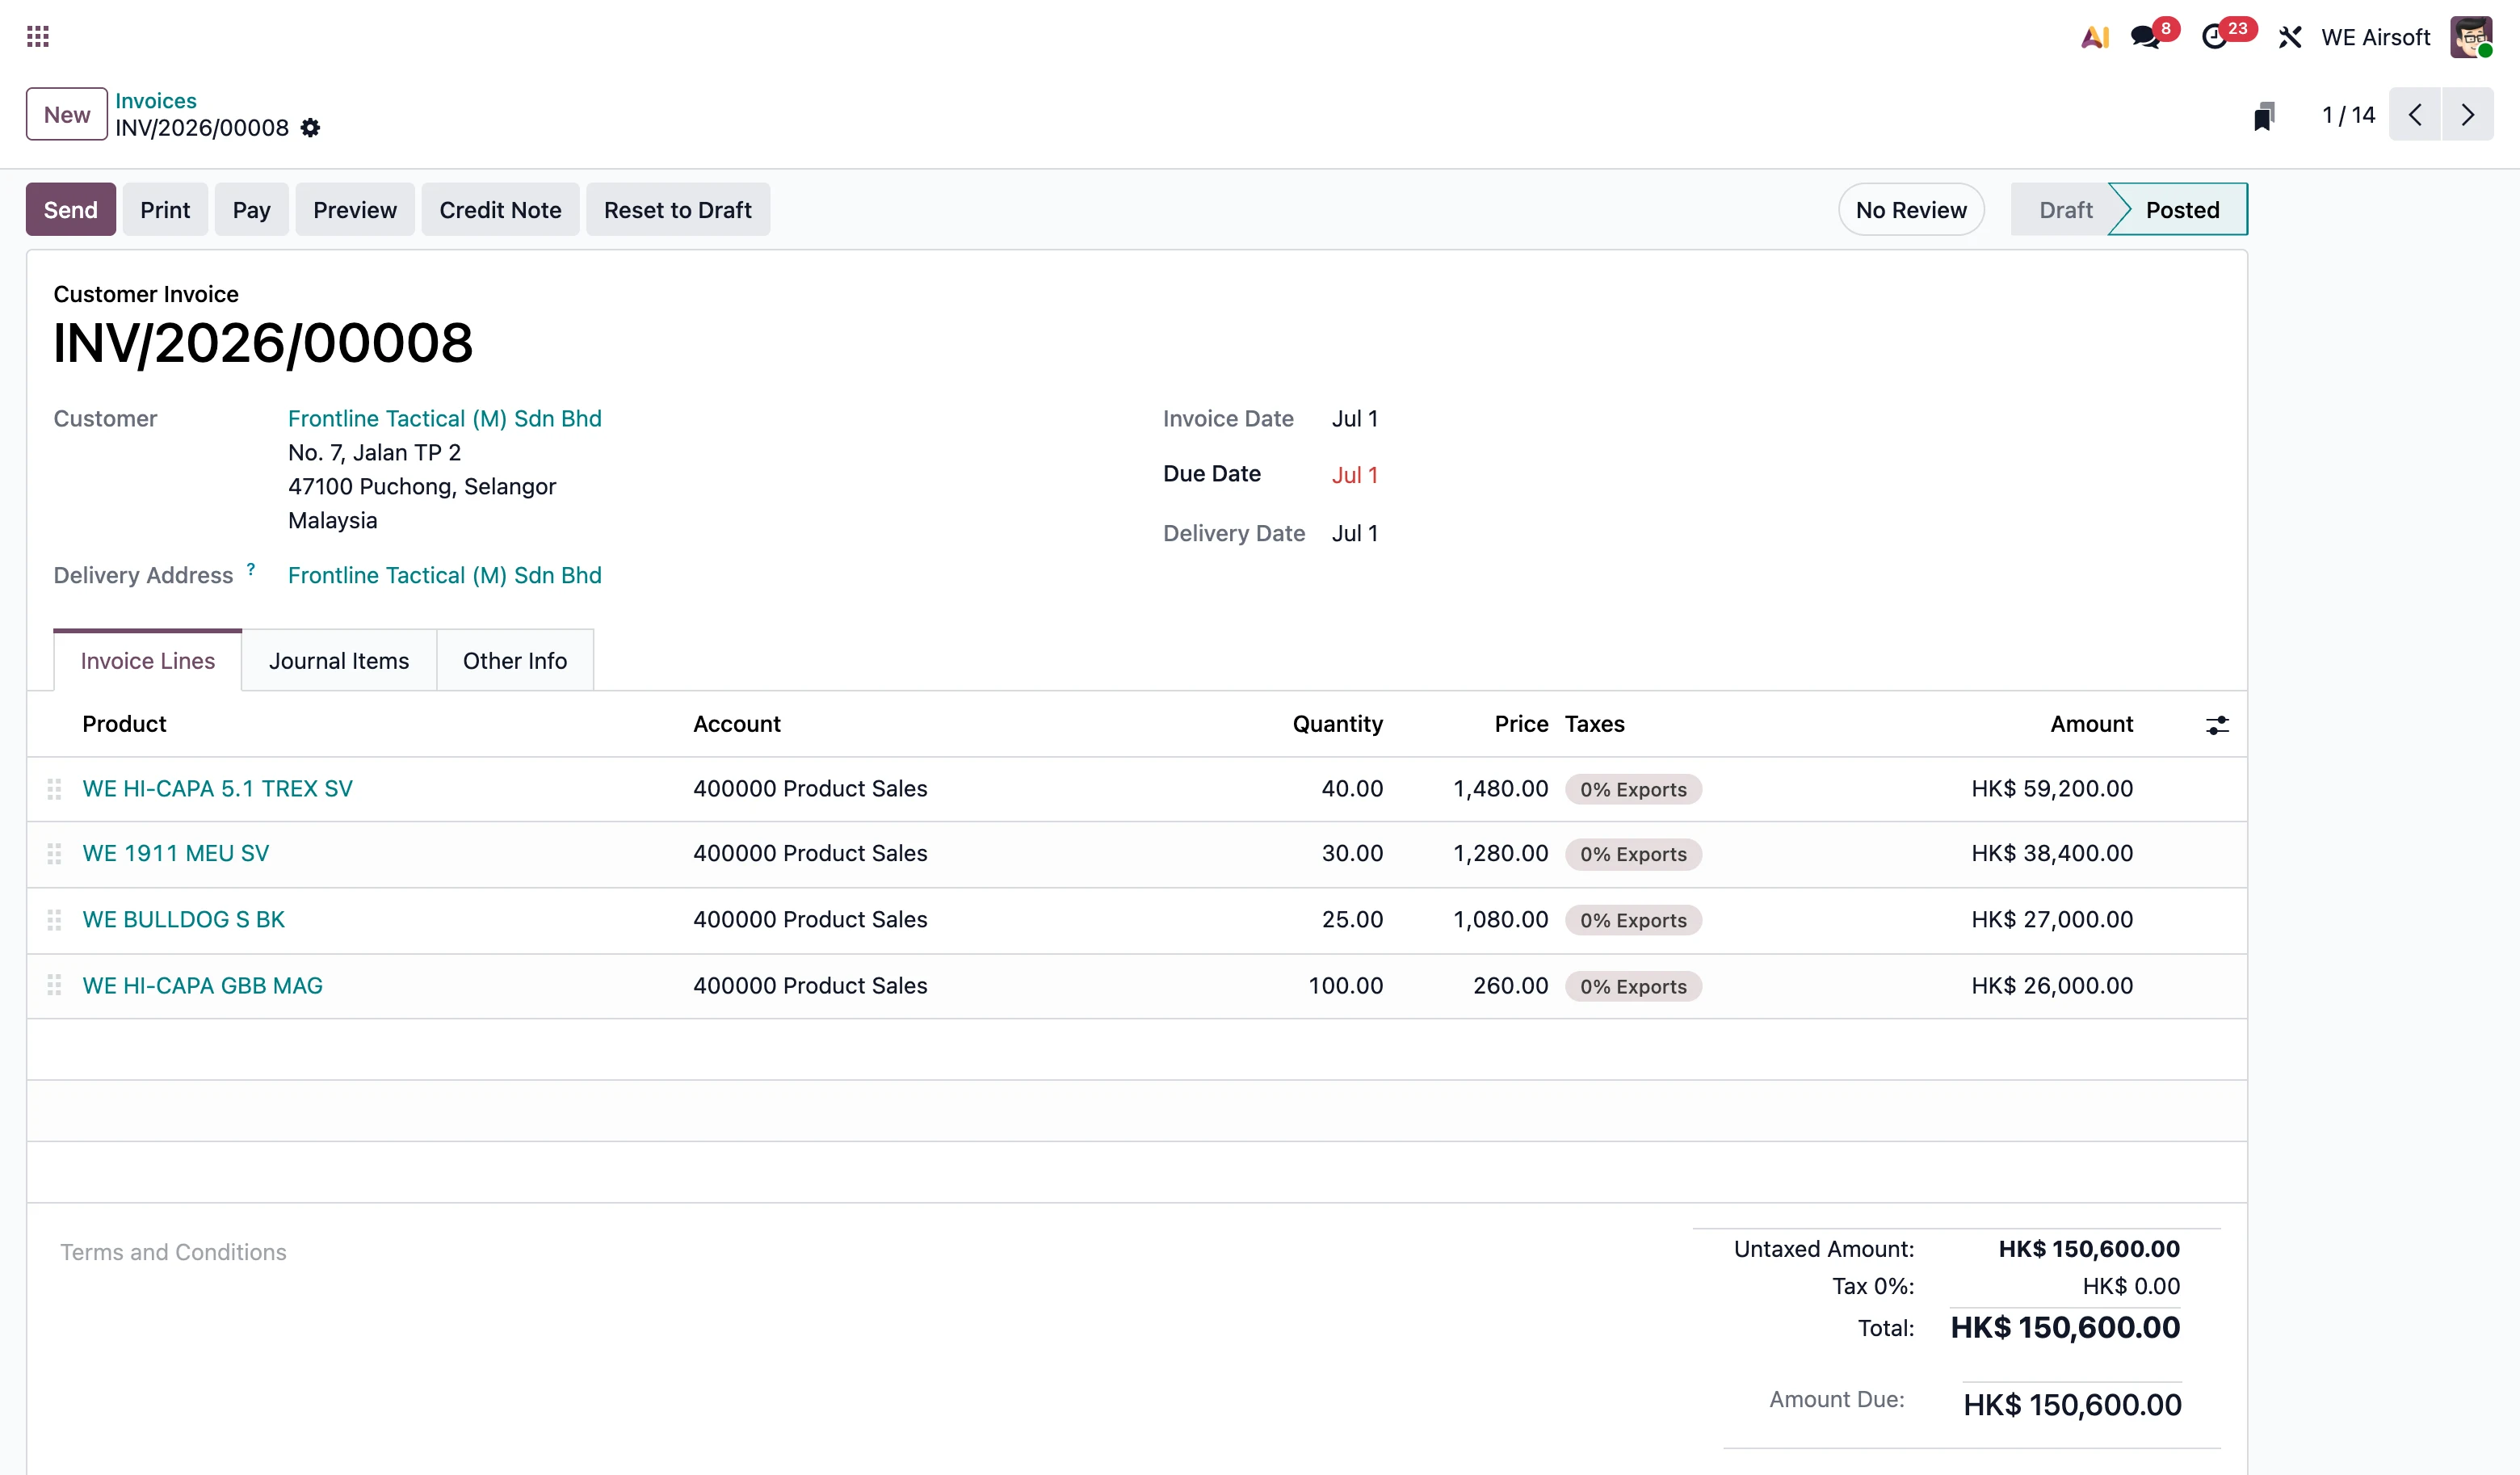Click the 0% Exports tag on BULLDOG row
This screenshot has width=2520, height=1475.
click(x=1633, y=920)
